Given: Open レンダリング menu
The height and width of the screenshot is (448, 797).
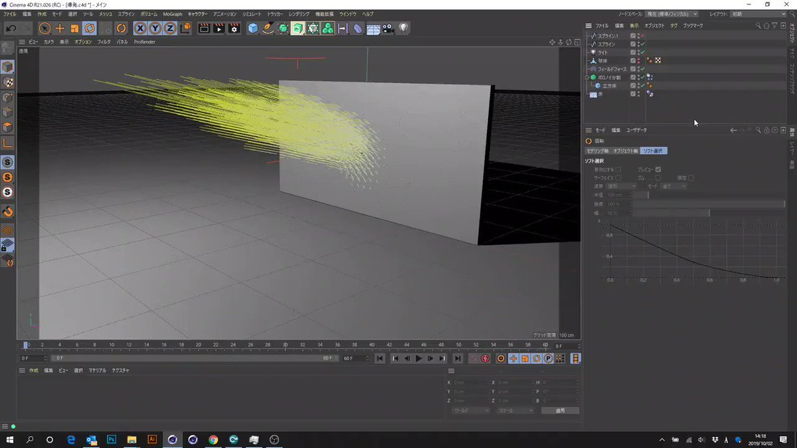Looking at the screenshot, I should click(x=299, y=14).
